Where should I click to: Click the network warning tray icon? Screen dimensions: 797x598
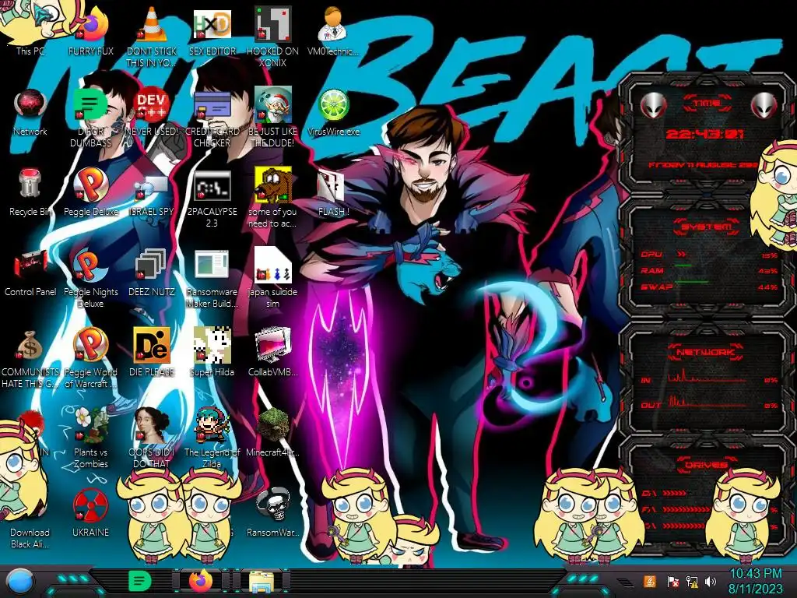pos(692,582)
